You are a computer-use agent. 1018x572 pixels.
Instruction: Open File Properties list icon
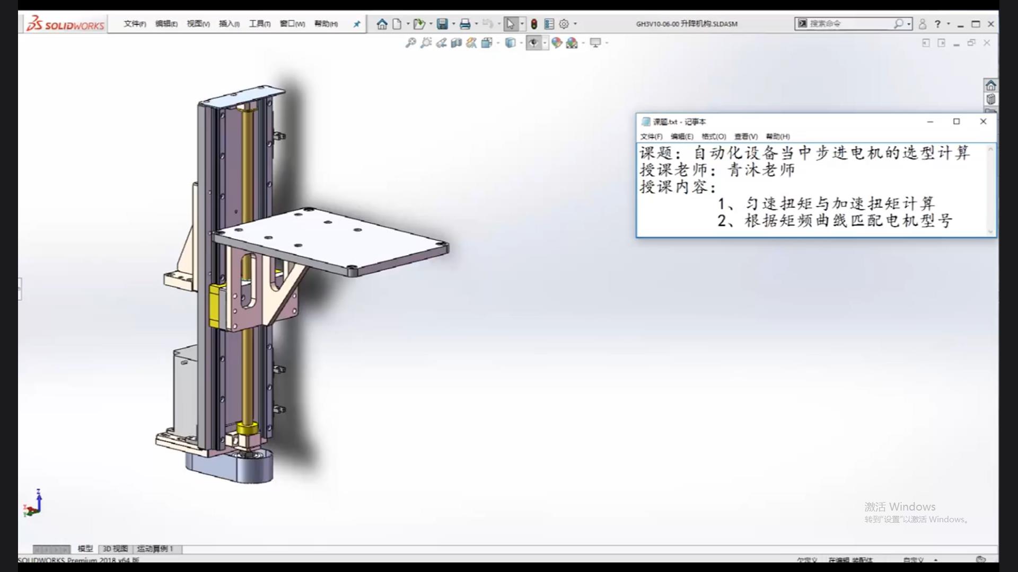[x=549, y=24]
